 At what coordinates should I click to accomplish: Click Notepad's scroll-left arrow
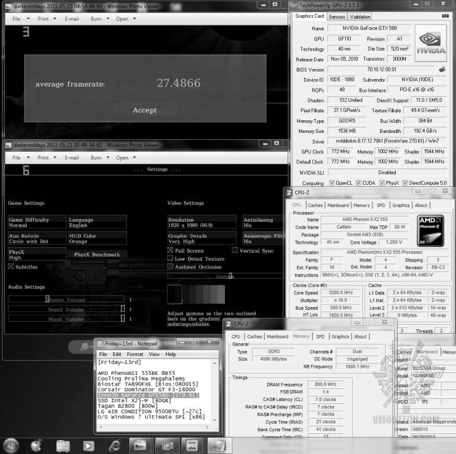click(x=101, y=427)
